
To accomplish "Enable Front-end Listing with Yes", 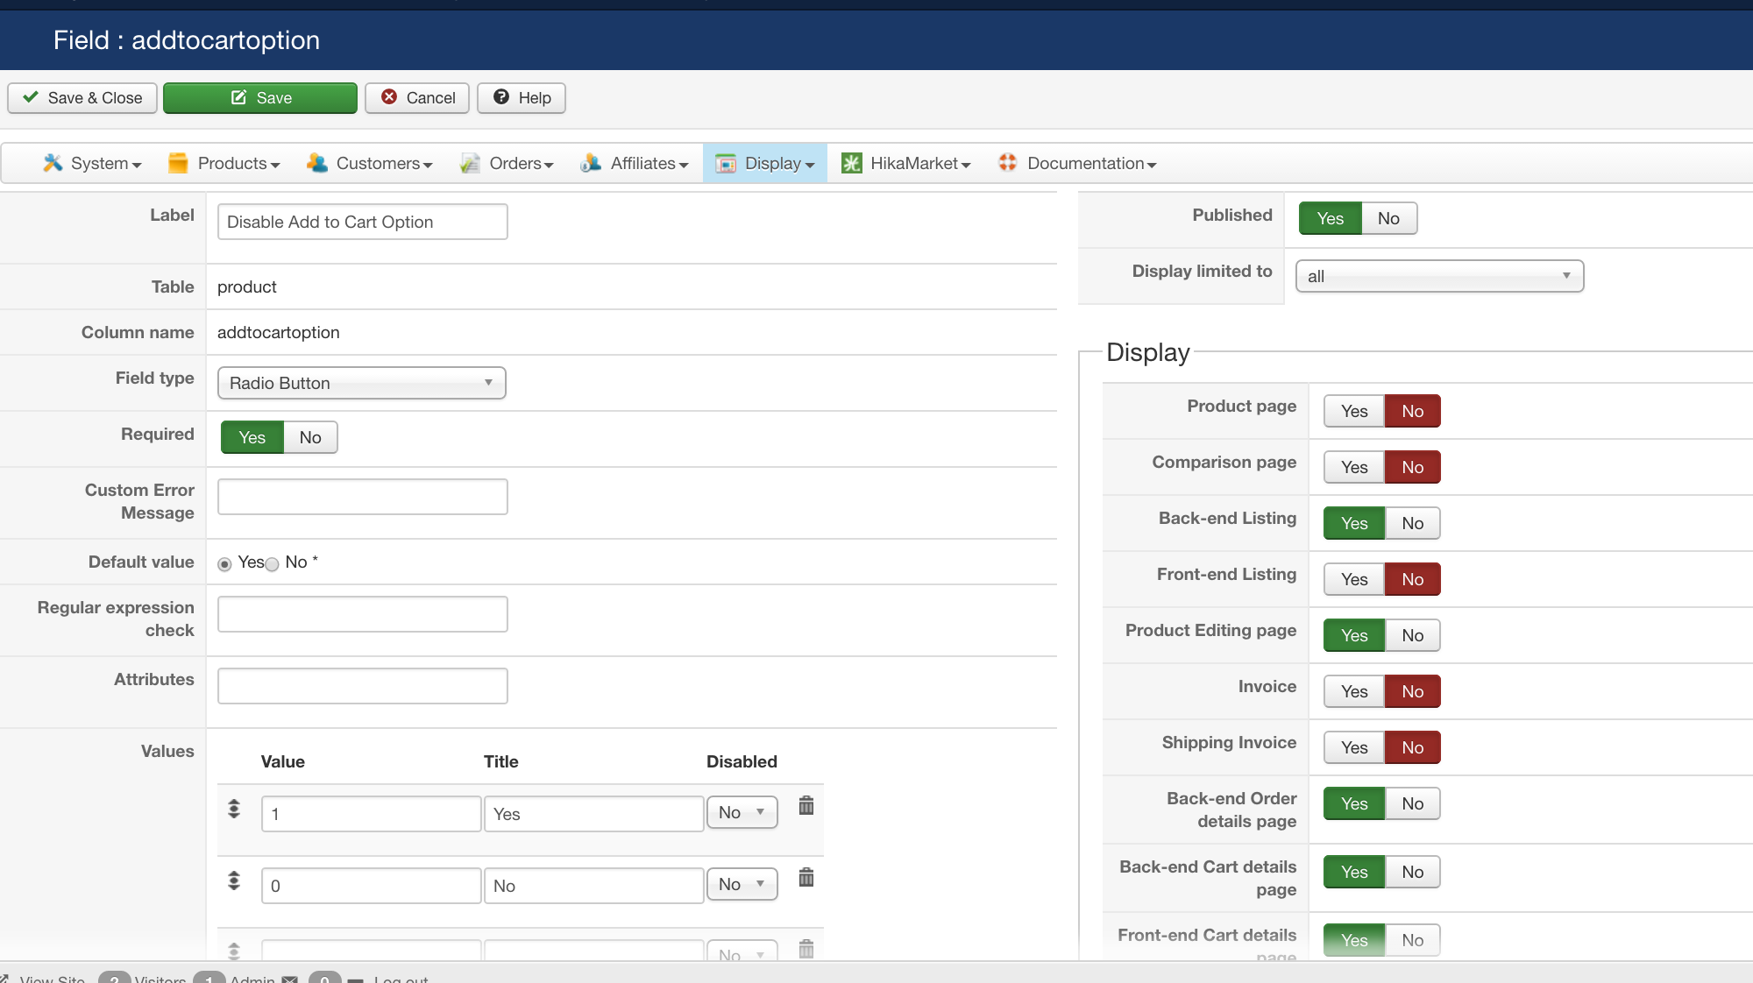I will (1354, 579).
